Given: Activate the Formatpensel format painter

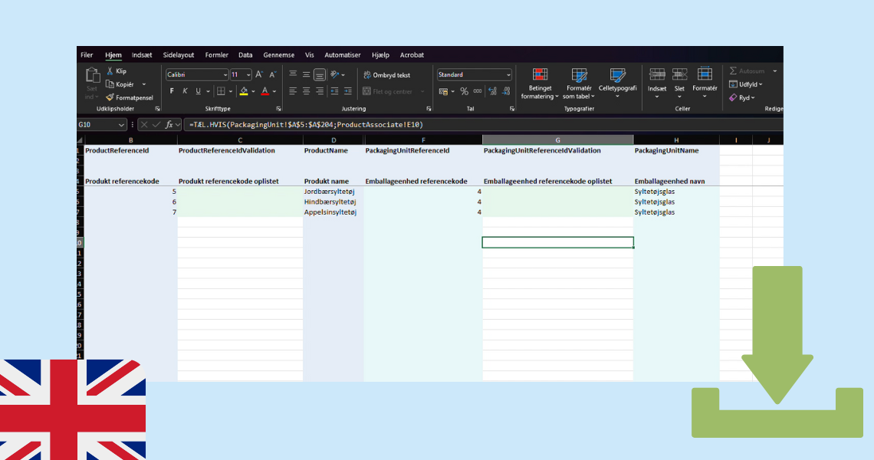Looking at the screenshot, I should click(x=130, y=97).
